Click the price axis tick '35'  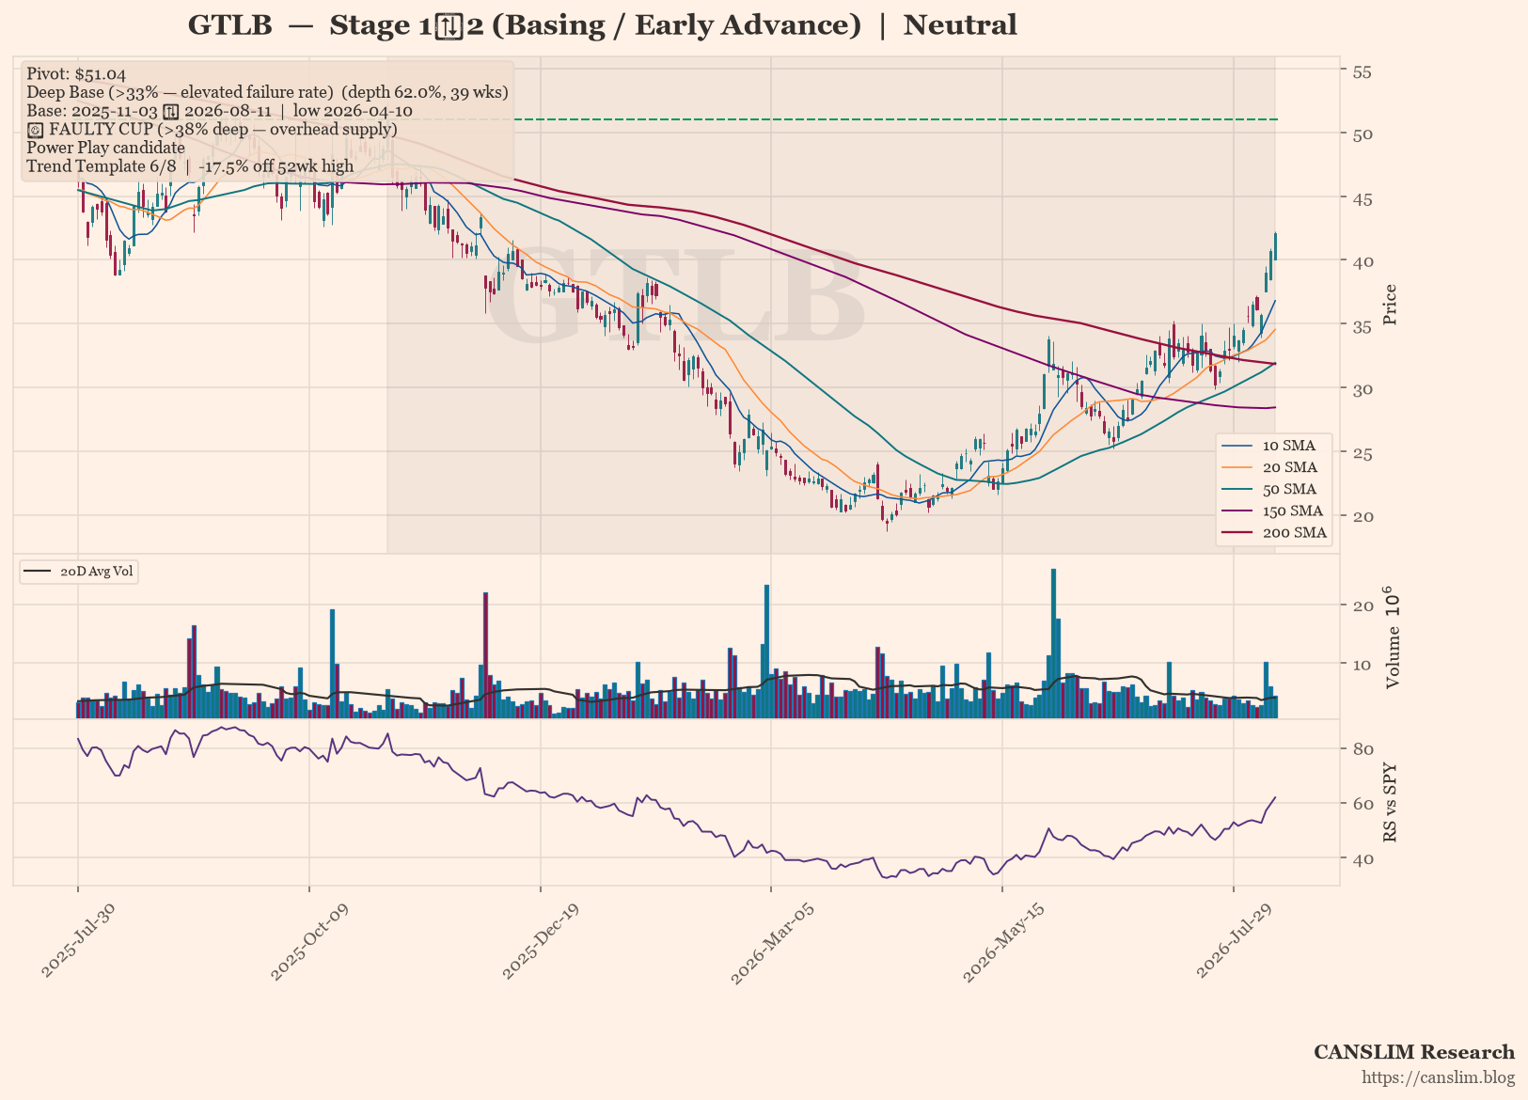coord(1361,326)
